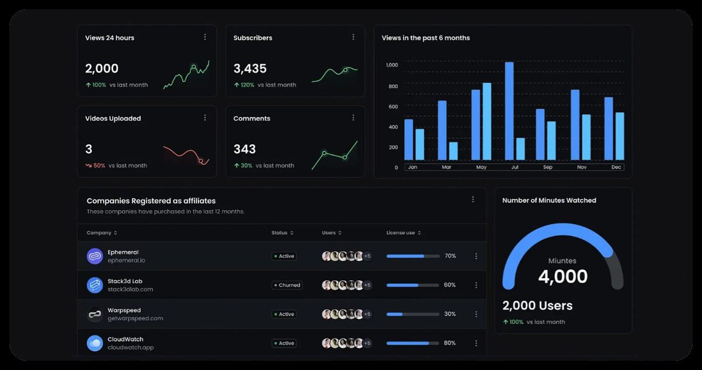
Task: Click the 70% license use bar for Ephemeral
Action: click(x=413, y=256)
